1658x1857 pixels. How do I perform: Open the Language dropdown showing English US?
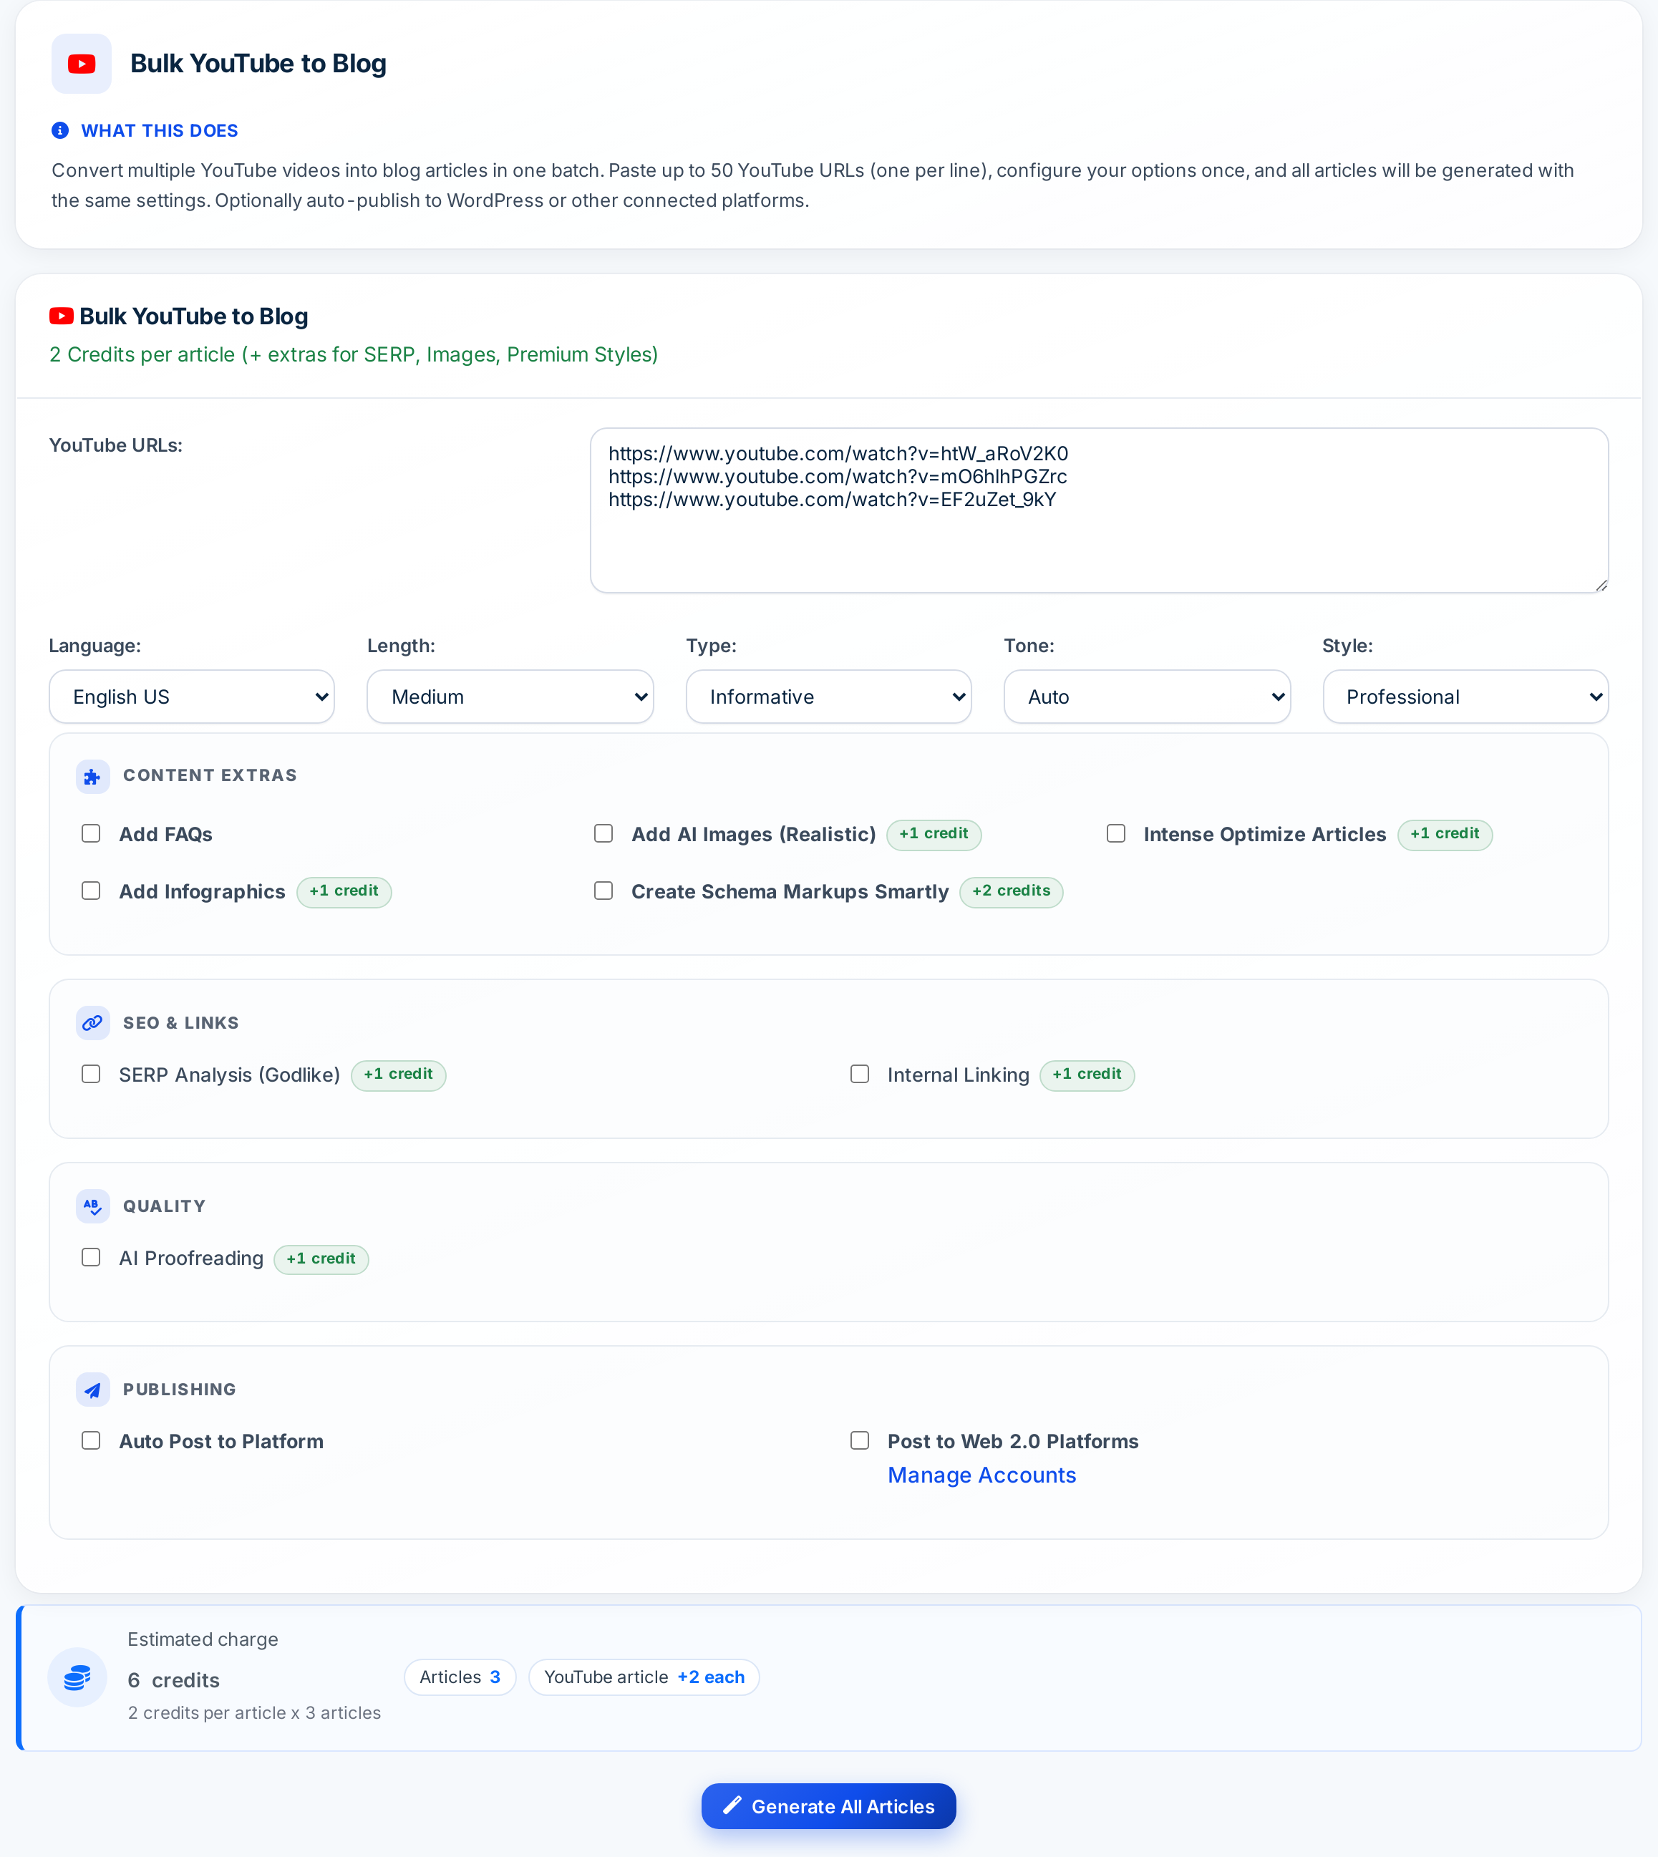(191, 697)
